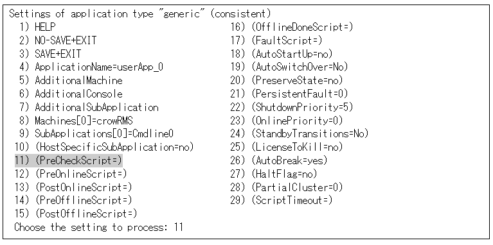Click highlighted PreCheckScript setting
Screen dimensions: 493x245
68,160
